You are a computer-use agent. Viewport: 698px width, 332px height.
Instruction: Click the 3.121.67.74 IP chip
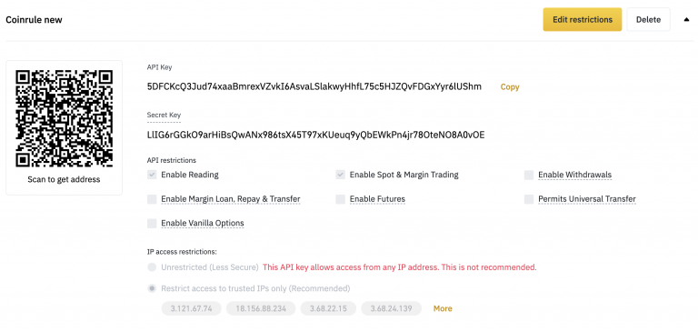(192, 308)
